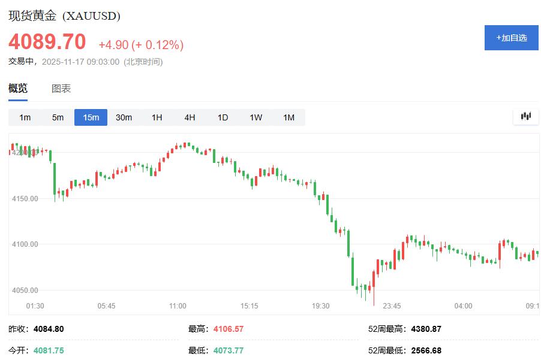Select the 5m timeframe
This screenshot has height=357, width=541.
point(58,117)
